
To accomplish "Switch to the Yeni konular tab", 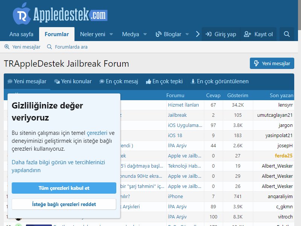I will pos(73,81).
